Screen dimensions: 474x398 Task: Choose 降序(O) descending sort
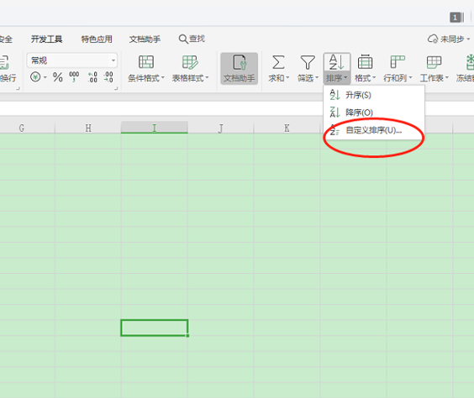pos(374,113)
